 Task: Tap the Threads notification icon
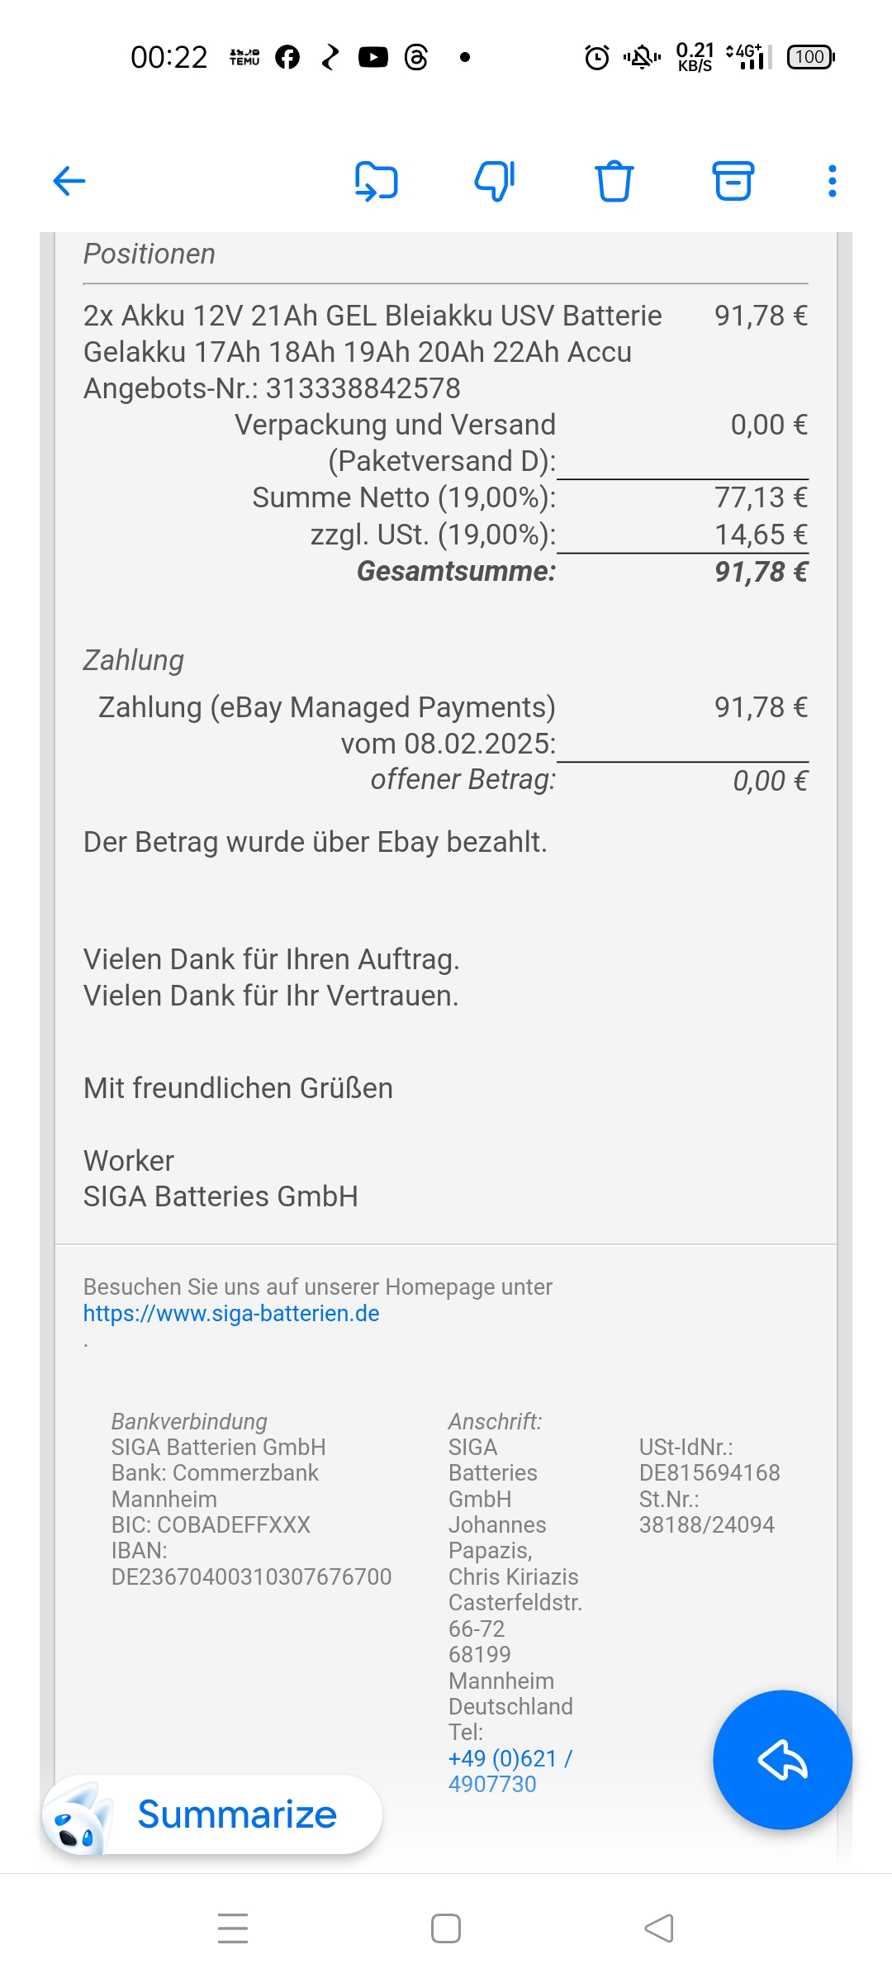coord(416,57)
